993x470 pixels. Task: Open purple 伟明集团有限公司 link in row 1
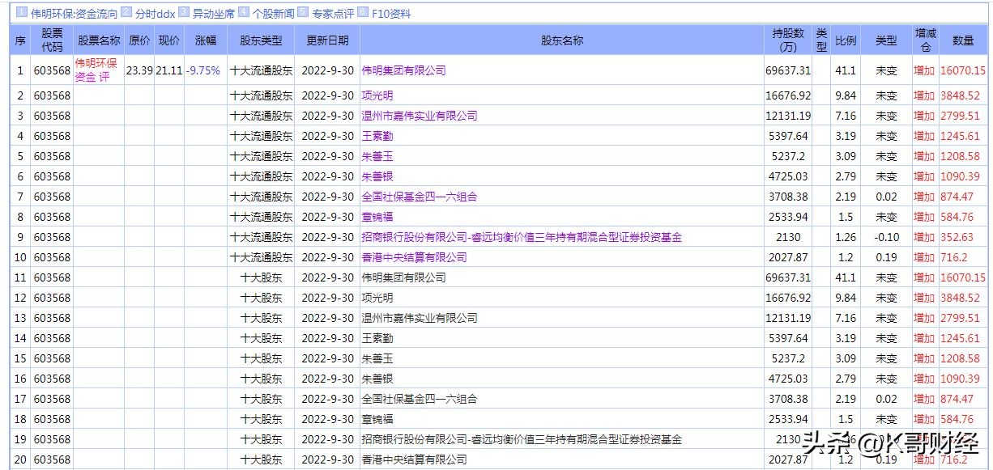[403, 70]
